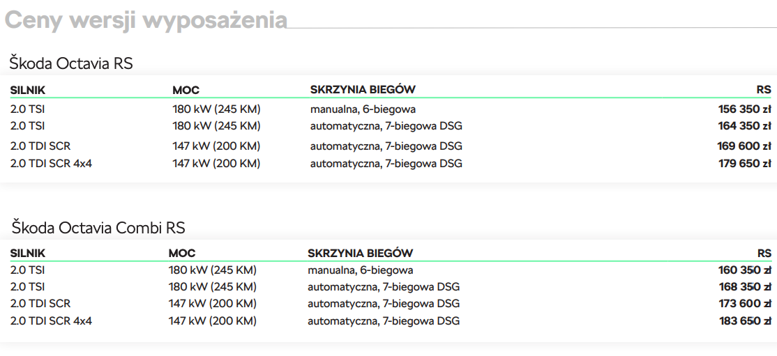Select the "Škoda Octavia Combi RS" table heading
This screenshot has width=777, height=356.
point(98,228)
